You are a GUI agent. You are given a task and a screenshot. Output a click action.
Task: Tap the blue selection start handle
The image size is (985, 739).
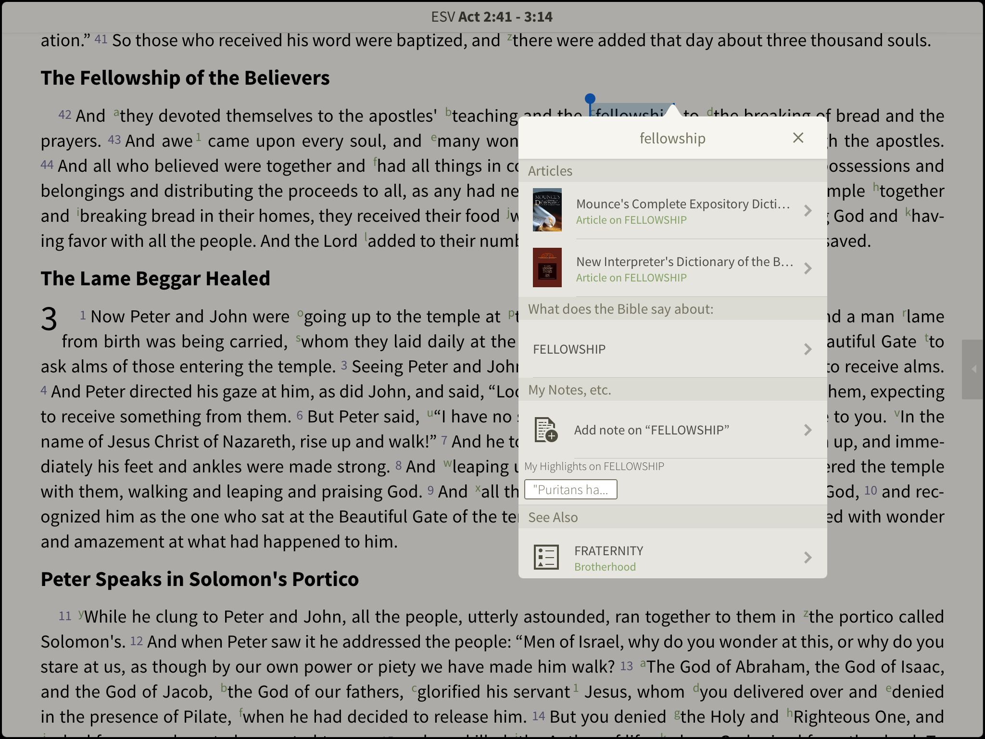click(590, 100)
